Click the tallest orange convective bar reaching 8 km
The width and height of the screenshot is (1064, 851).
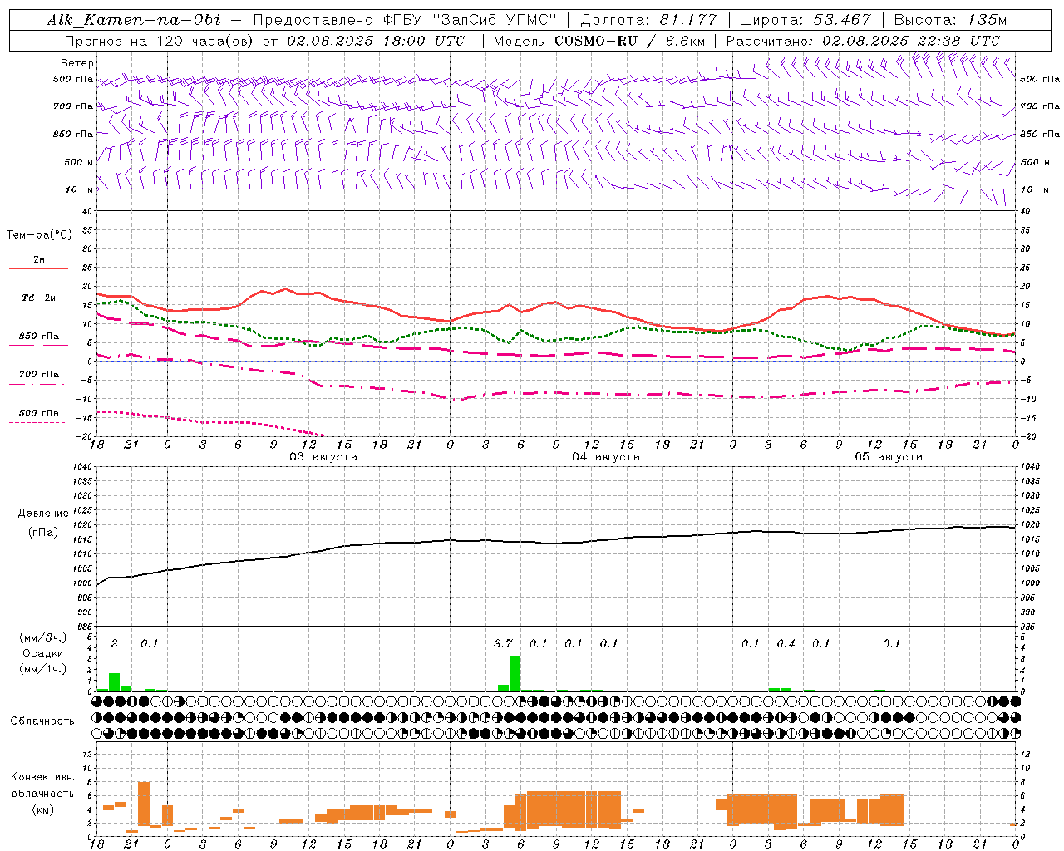143,804
